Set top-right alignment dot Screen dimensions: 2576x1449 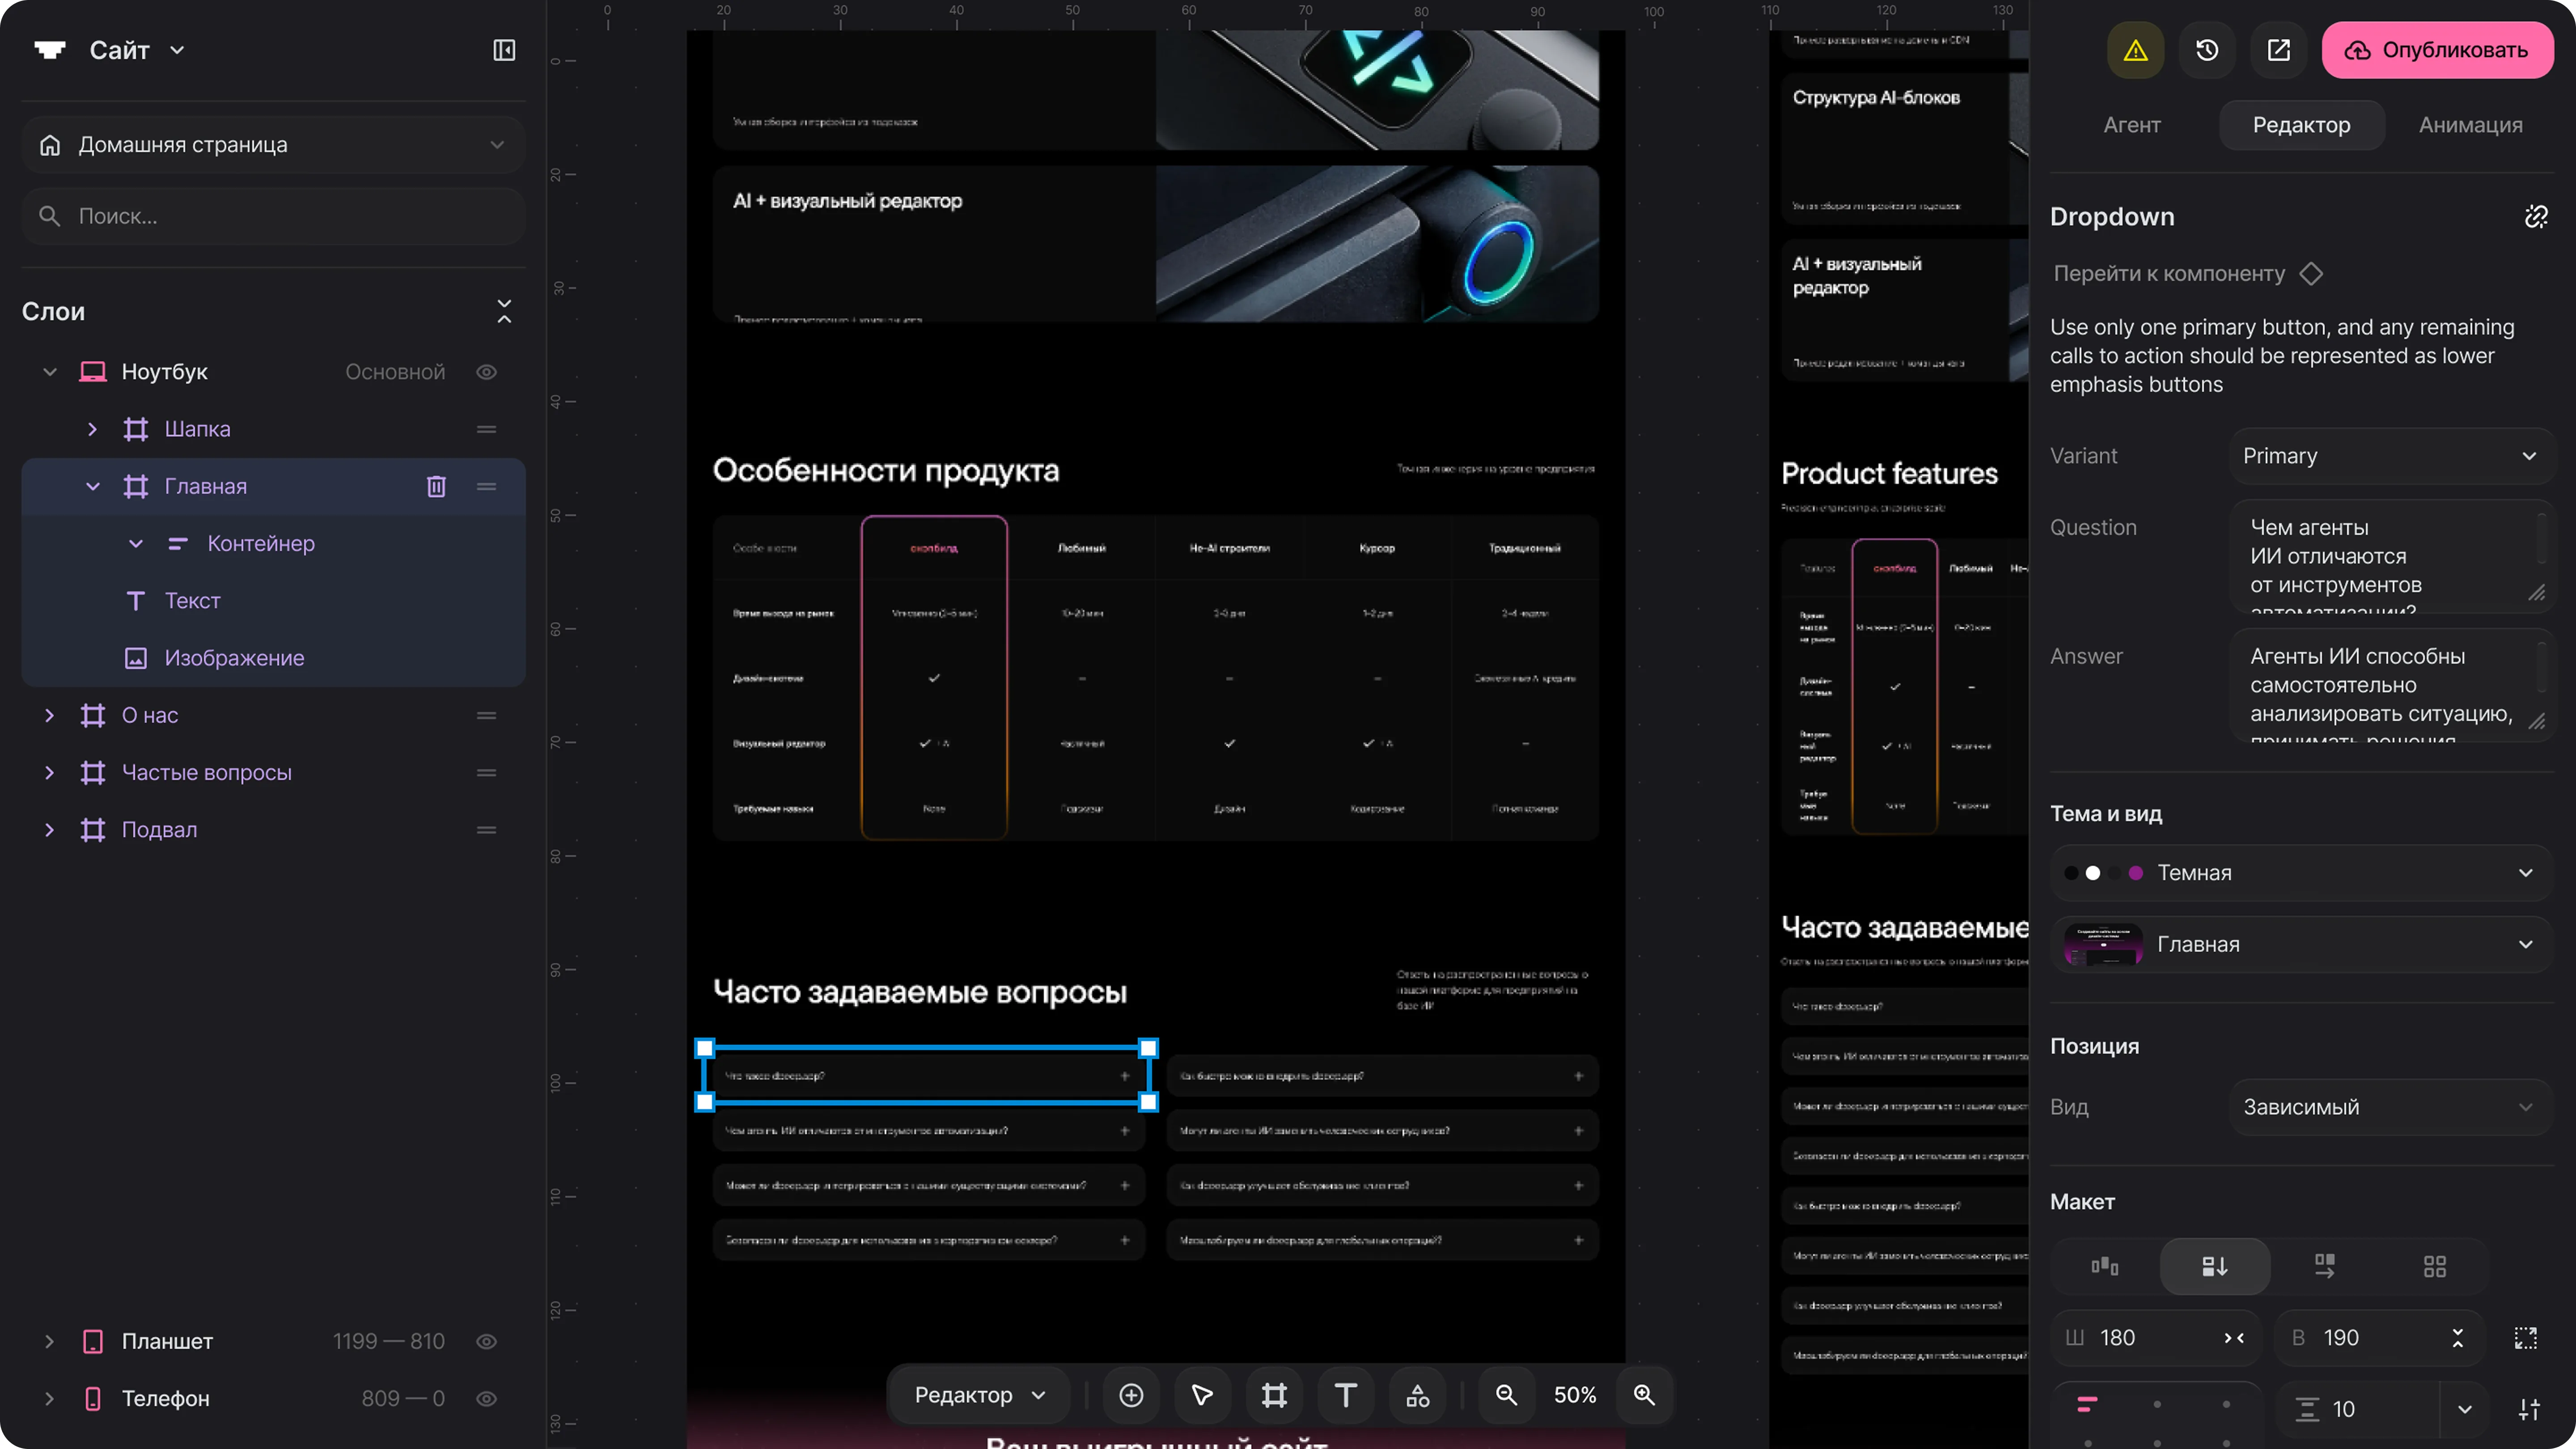(2226, 1405)
